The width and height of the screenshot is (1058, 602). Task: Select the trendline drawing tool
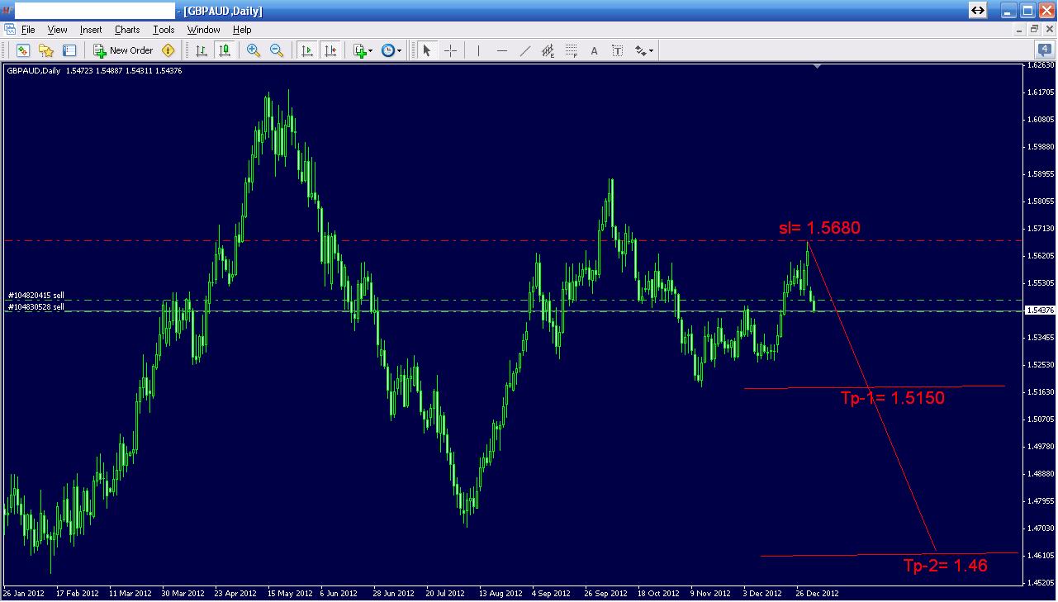point(524,50)
